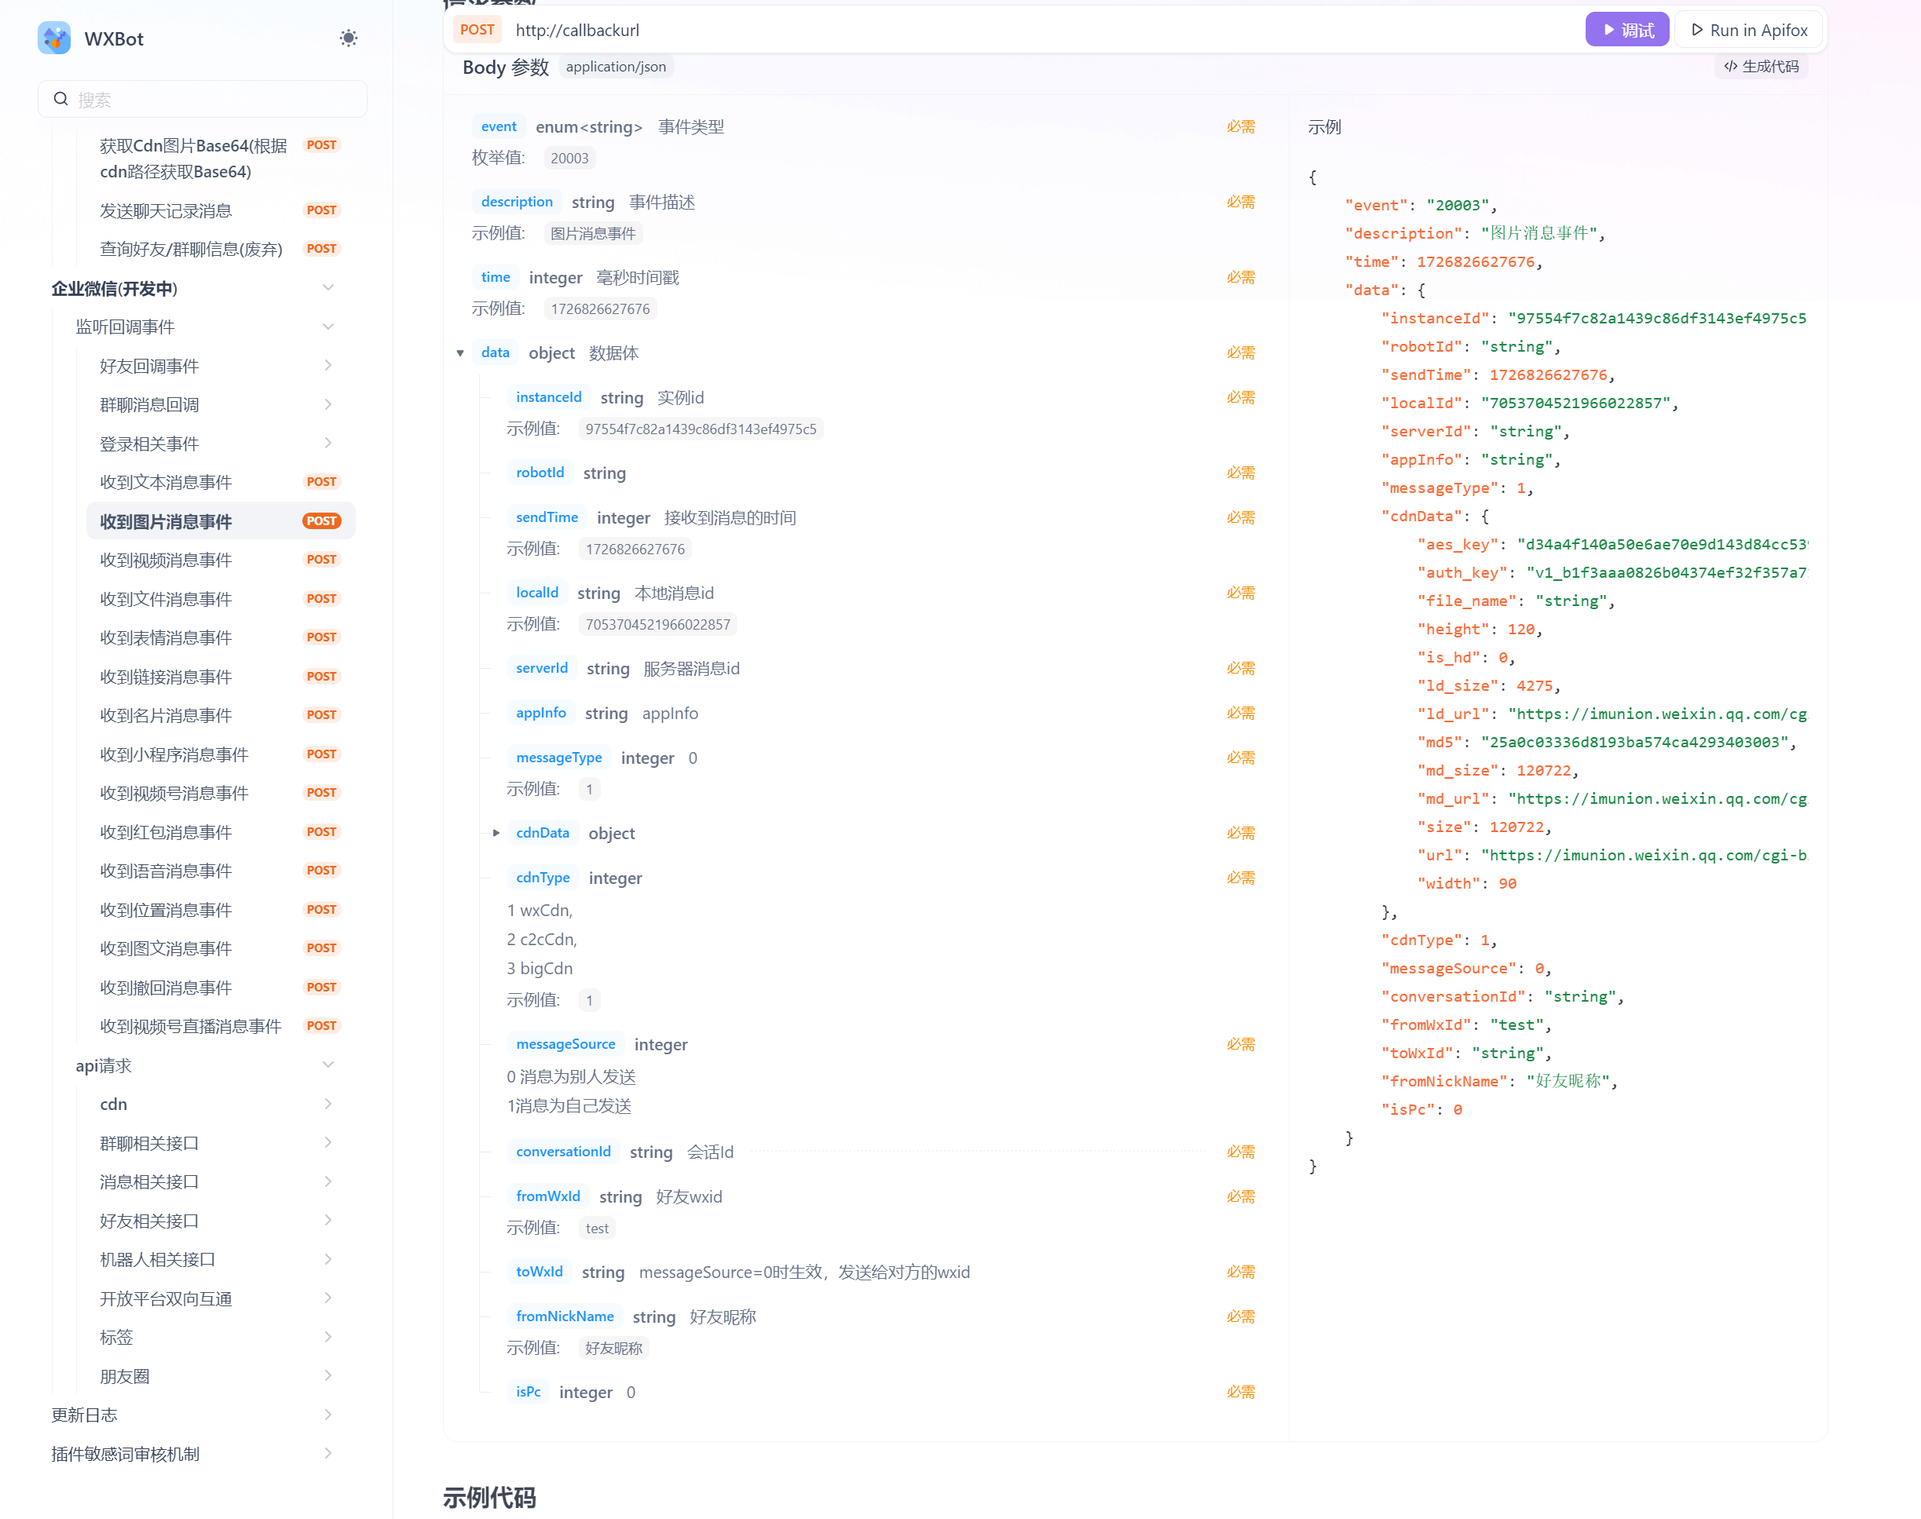
Task: Select the 收到图片消息事件 sidebar item
Action: pyautogui.click(x=166, y=521)
